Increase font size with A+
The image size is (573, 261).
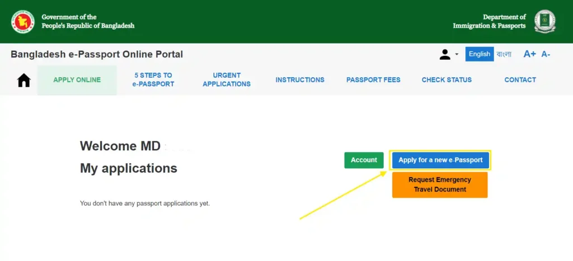click(x=529, y=54)
